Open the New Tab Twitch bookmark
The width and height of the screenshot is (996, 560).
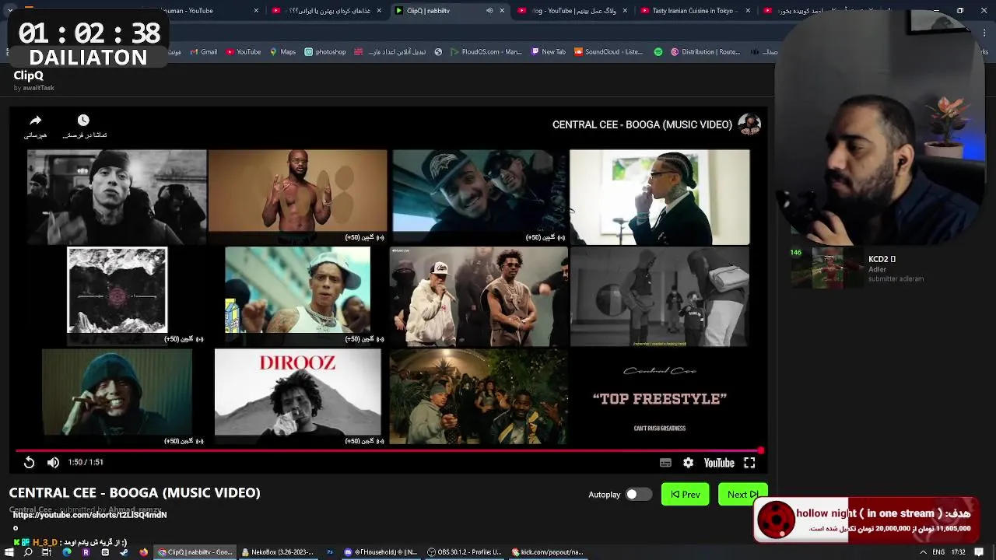tap(549, 52)
